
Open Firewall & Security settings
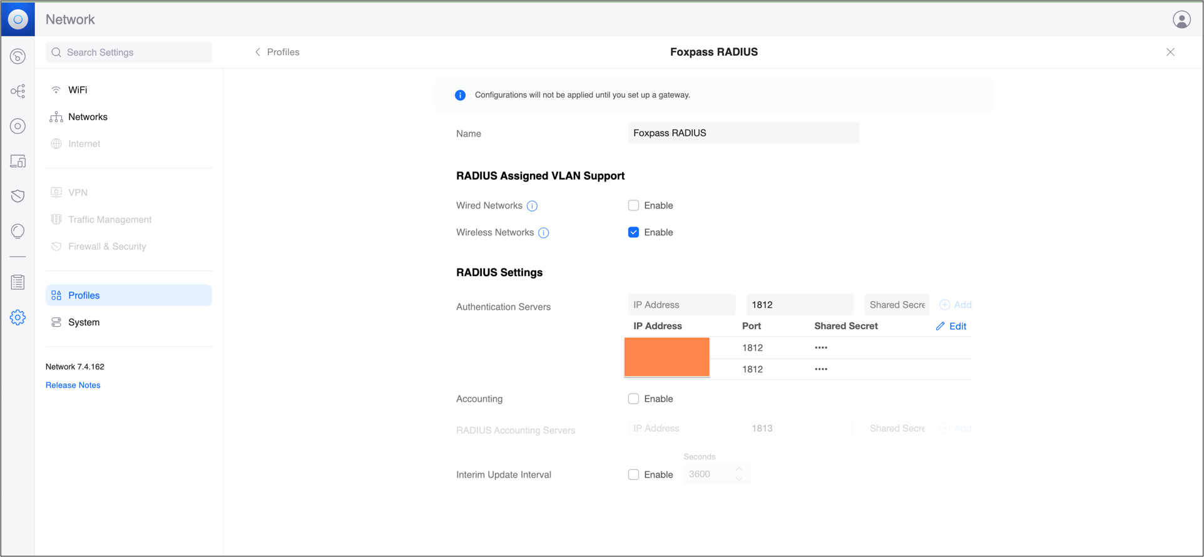128,247
